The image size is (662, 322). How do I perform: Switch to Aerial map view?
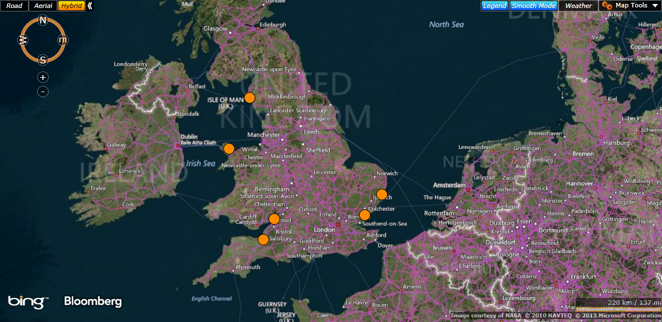click(x=43, y=6)
